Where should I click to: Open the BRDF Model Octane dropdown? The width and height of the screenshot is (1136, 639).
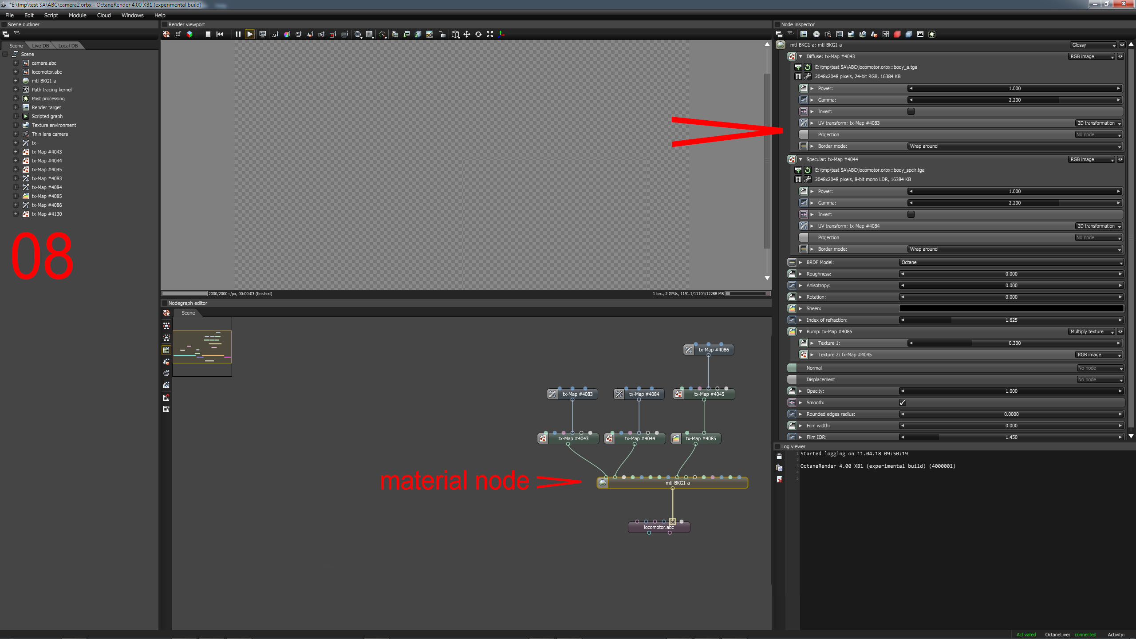[x=1011, y=262]
